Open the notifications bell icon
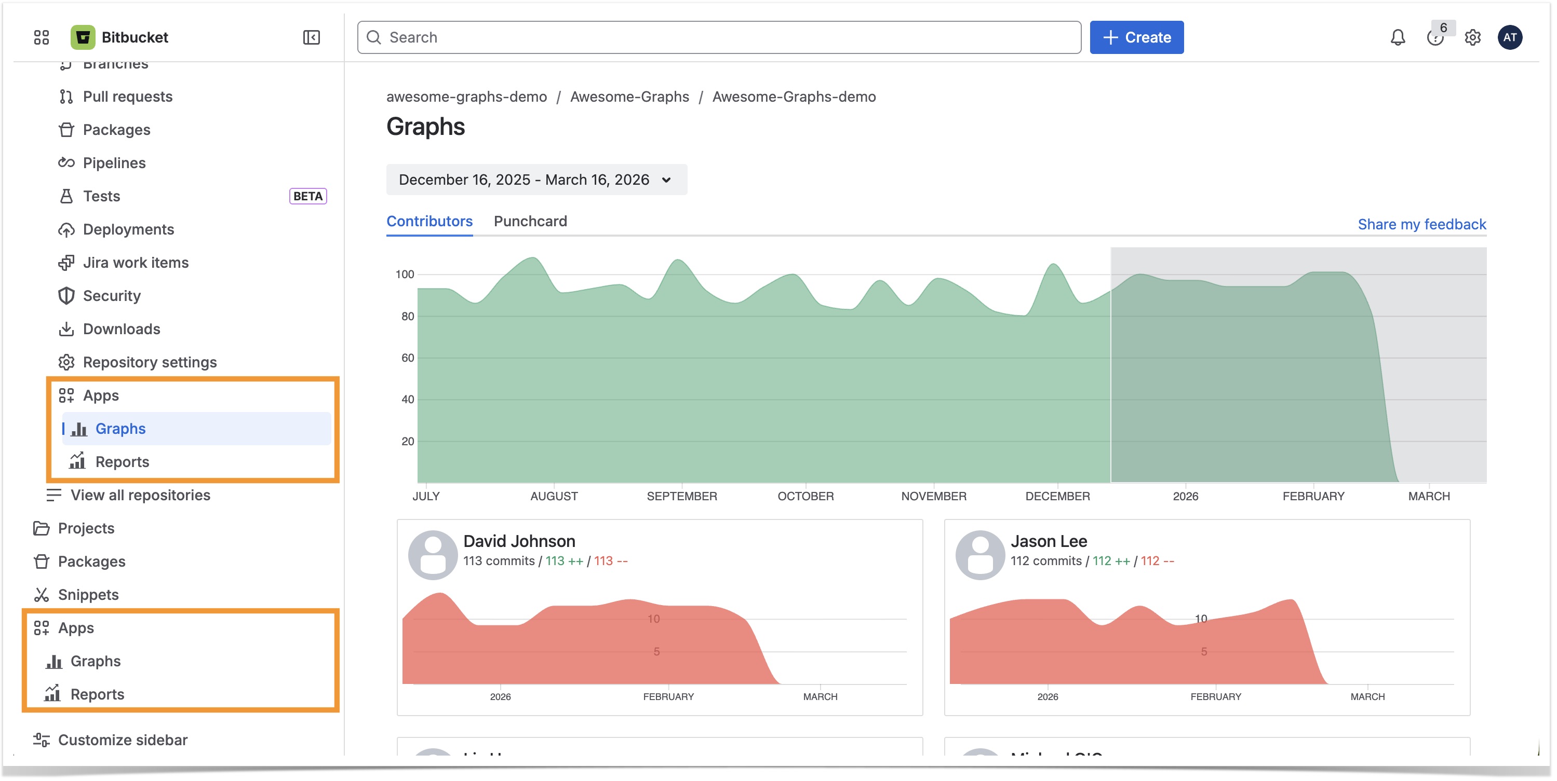1557x781 pixels. [x=1397, y=37]
